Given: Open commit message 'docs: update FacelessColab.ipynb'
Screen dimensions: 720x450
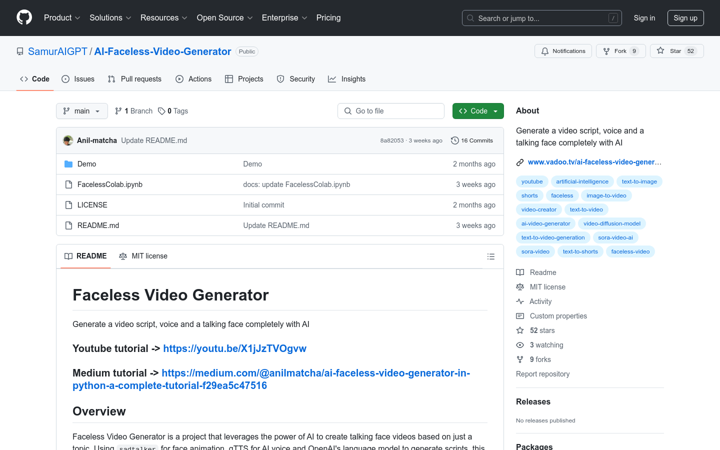Looking at the screenshot, I should coord(296,184).
